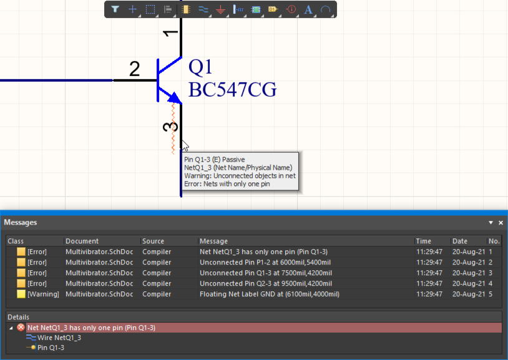Place a component part
Screen dimensions: 508x360
185,9
